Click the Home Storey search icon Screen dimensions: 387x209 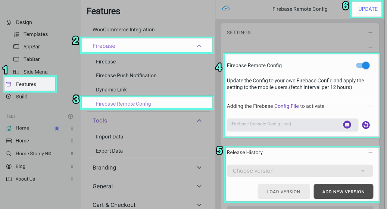point(9,153)
